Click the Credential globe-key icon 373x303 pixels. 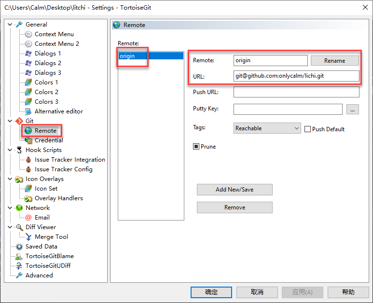pos(28,140)
